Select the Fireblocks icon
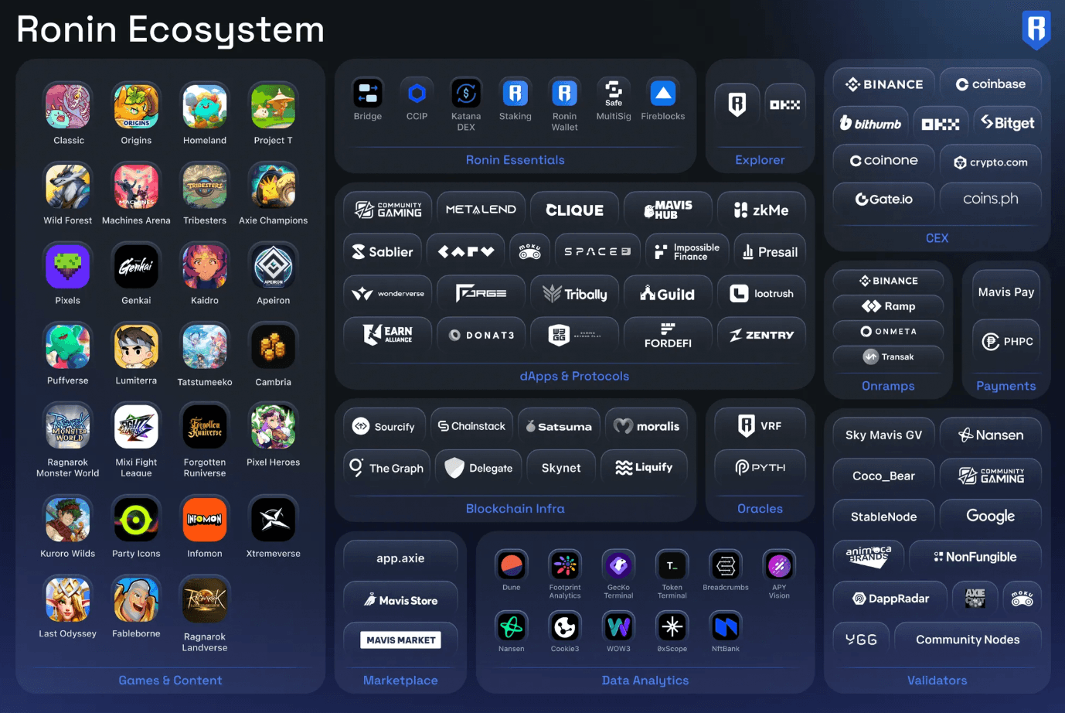The height and width of the screenshot is (713, 1065). coord(662,94)
